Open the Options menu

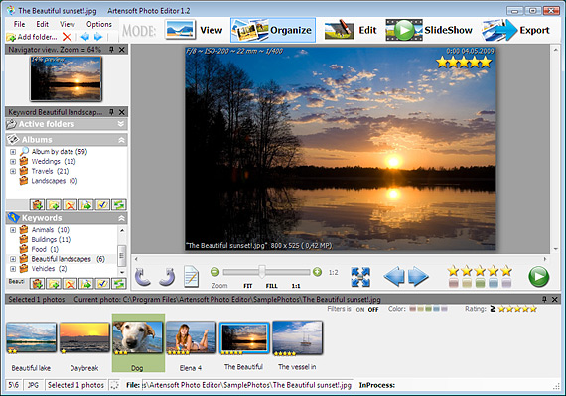tap(99, 24)
